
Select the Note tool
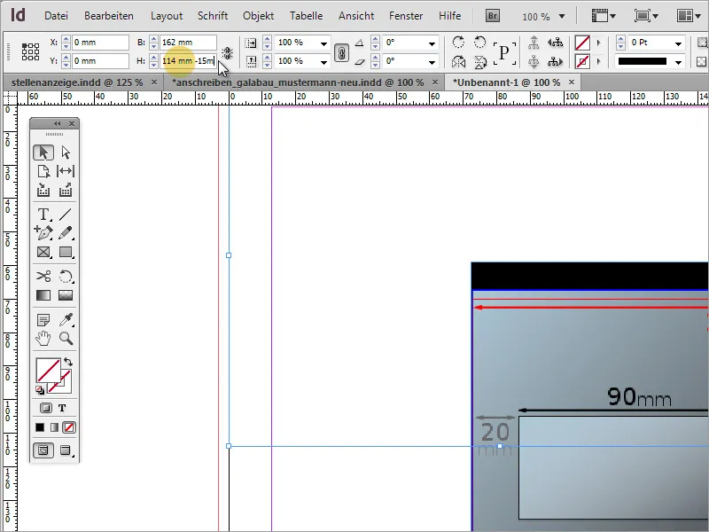pos(43,320)
